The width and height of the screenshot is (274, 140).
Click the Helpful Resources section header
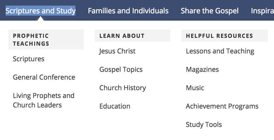[x=225, y=36]
